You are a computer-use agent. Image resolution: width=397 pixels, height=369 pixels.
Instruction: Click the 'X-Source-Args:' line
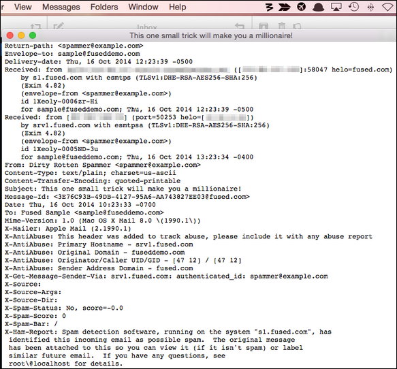tap(33, 292)
